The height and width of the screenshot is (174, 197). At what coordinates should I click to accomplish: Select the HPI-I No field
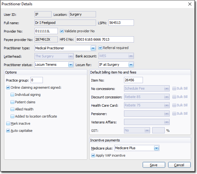click(104, 39)
